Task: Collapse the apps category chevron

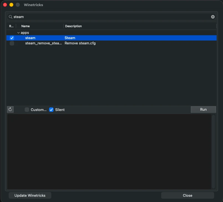Action: tap(18, 33)
